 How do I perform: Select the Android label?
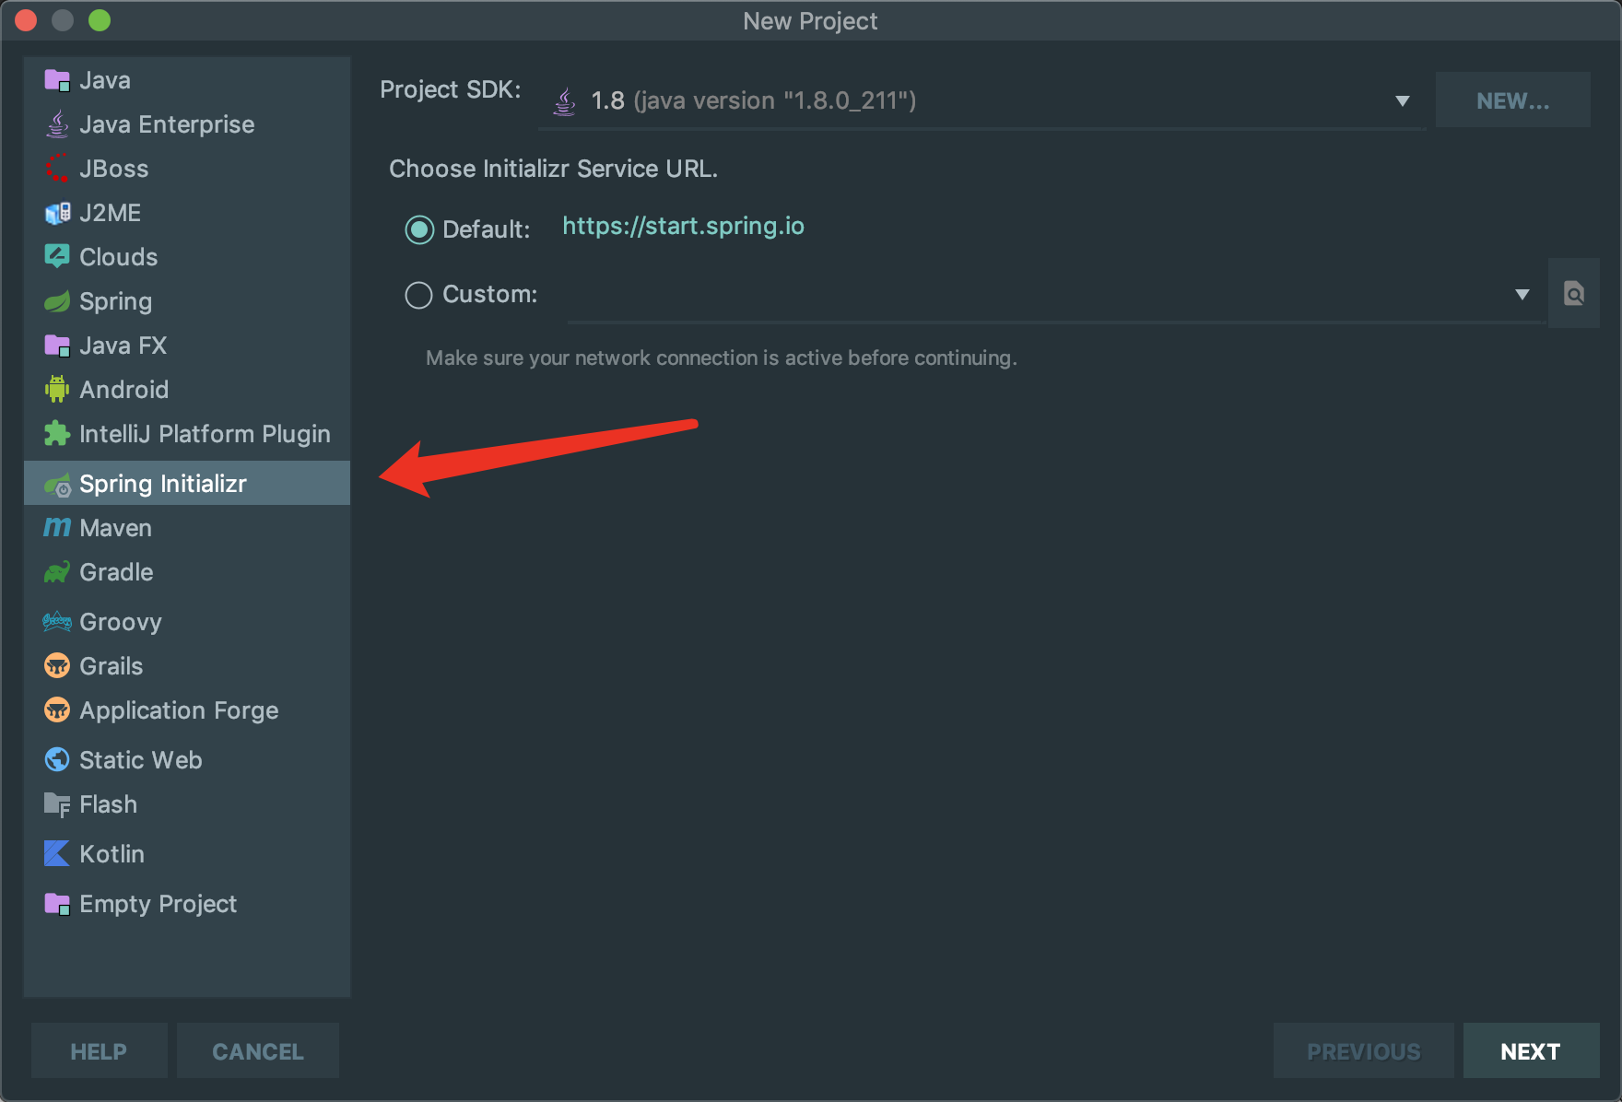point(123,390)
